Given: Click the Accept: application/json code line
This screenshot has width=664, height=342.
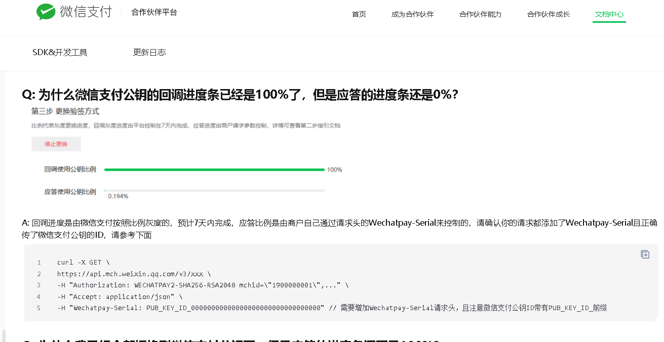Looking at the screenshot, I should (120, 296).
